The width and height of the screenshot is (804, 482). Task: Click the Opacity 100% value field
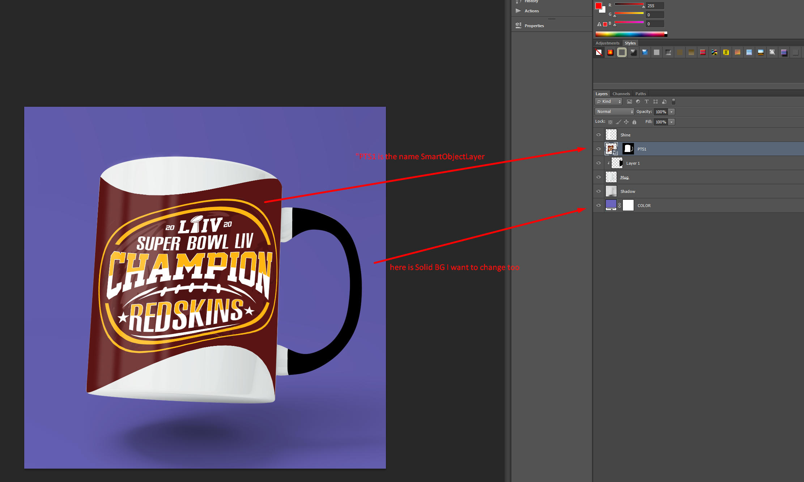(x=661, y=112)
